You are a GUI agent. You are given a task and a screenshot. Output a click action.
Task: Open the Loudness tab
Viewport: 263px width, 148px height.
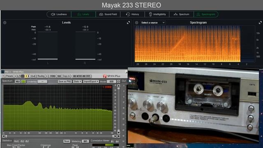tap(59, 14)
